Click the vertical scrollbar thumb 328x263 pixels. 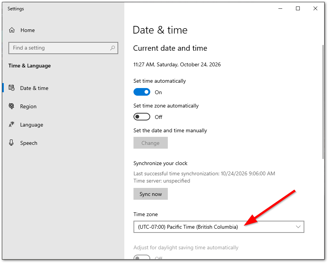[323, 102]
